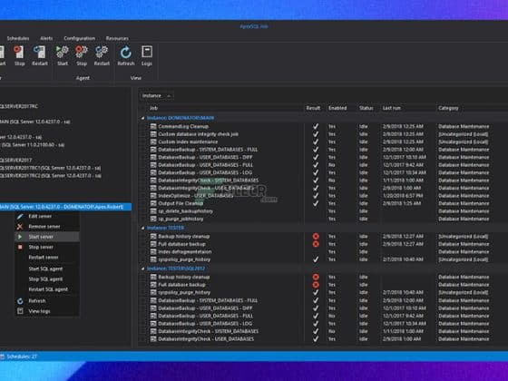
Task: Click the job icon beside sp_purge_jobhistory
Action: (x=153, y=219)
